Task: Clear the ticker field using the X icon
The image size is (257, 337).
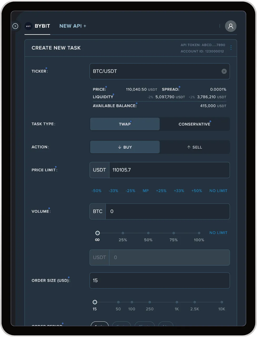Action: point(224,71)
